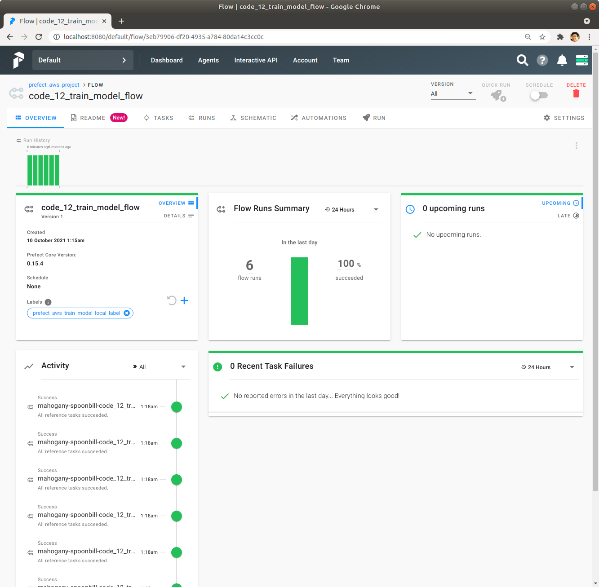Open the Run tab
The width and height of the screenshot is (599, 587).
tap(374, 118)
